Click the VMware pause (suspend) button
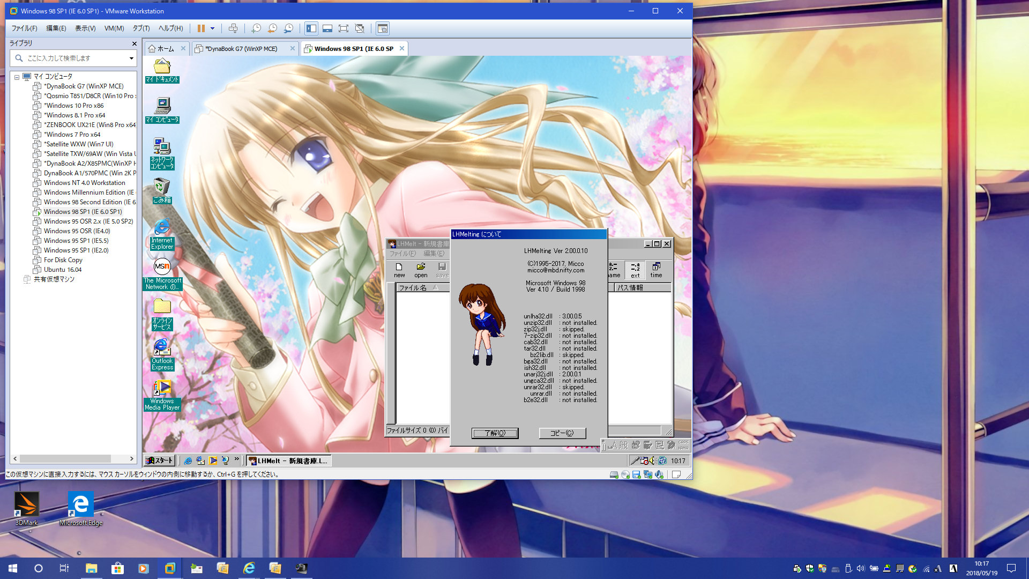This screenshot has height=579, width=1029. point(201,28)
